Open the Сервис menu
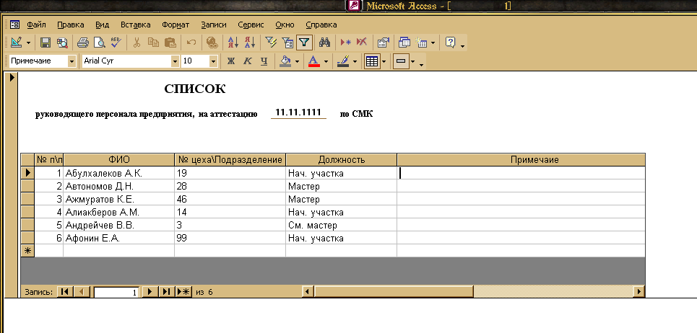 pos(251,25)
